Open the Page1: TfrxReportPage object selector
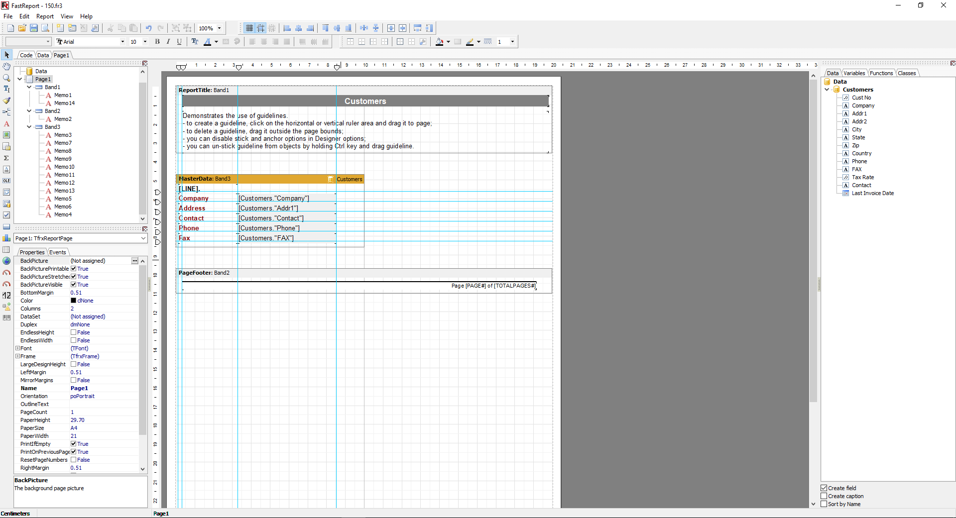The height and width of the screenshot is (518, 956). tap(80, 238)
